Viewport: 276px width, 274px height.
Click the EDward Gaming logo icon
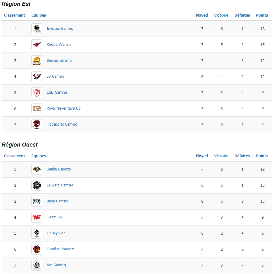[37, 186]
